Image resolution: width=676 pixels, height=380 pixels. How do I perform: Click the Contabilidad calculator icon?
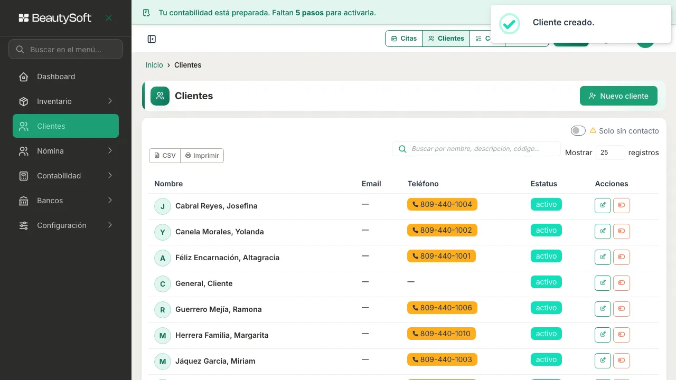pos(24,176)
